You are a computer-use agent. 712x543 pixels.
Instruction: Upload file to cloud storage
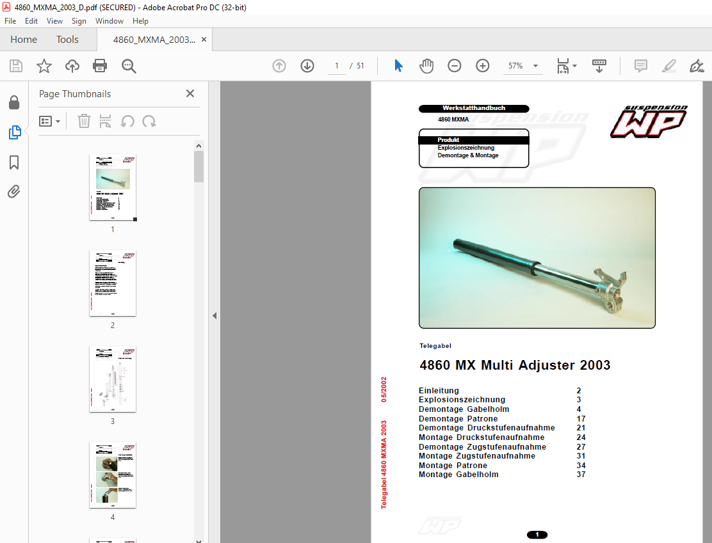[72, 67]
